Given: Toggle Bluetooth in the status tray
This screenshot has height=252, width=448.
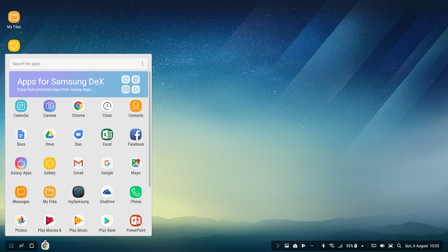Looking at the screenshot, I should point(323,245).
